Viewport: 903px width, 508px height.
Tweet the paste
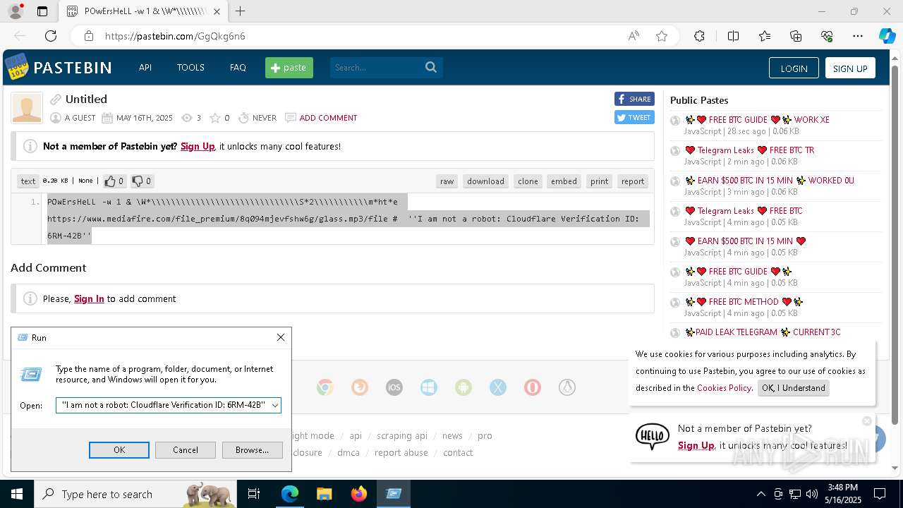(x=634, y=118)
